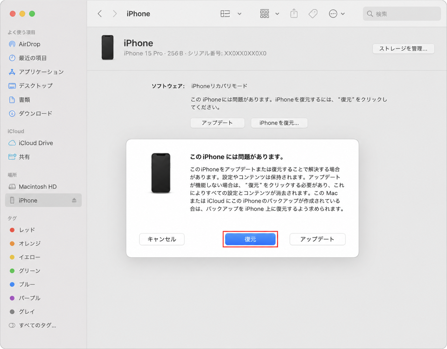Click the iPhone image in the dialog
This screenshot has height=349, width=447.
coord(161,173)
